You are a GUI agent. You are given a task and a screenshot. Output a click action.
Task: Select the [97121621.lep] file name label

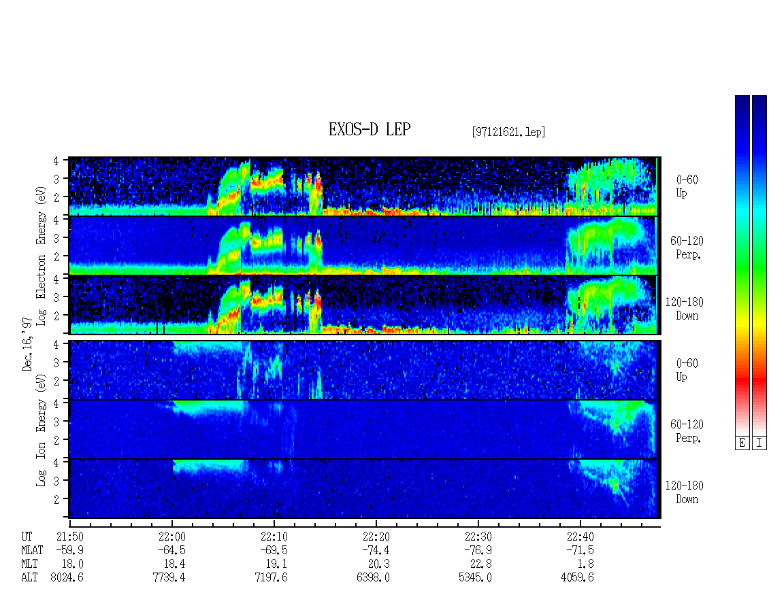[x=508, y=132]
